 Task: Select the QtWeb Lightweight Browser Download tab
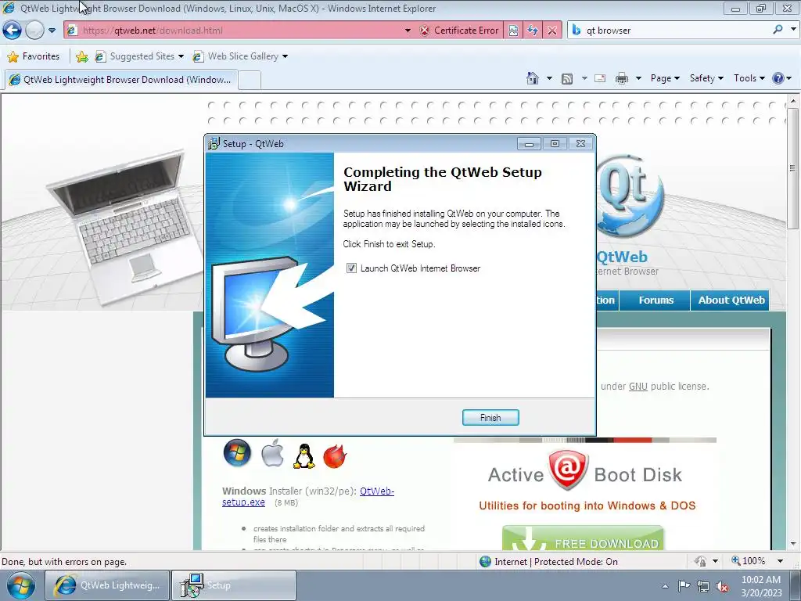[121, 80]
